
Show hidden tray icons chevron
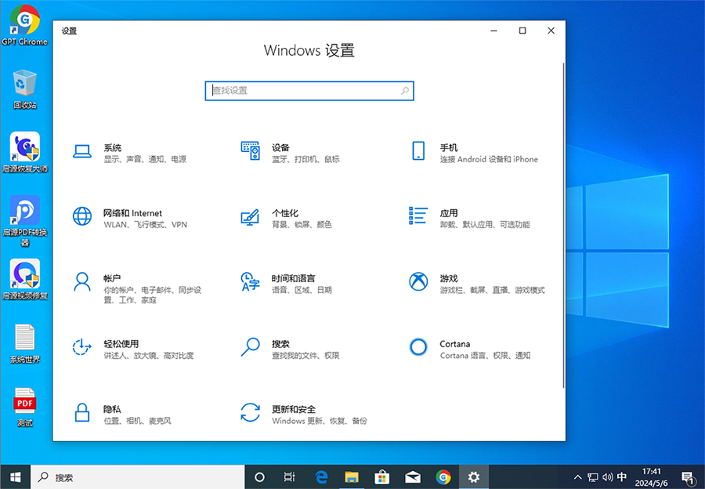click(x=578, y=477)
